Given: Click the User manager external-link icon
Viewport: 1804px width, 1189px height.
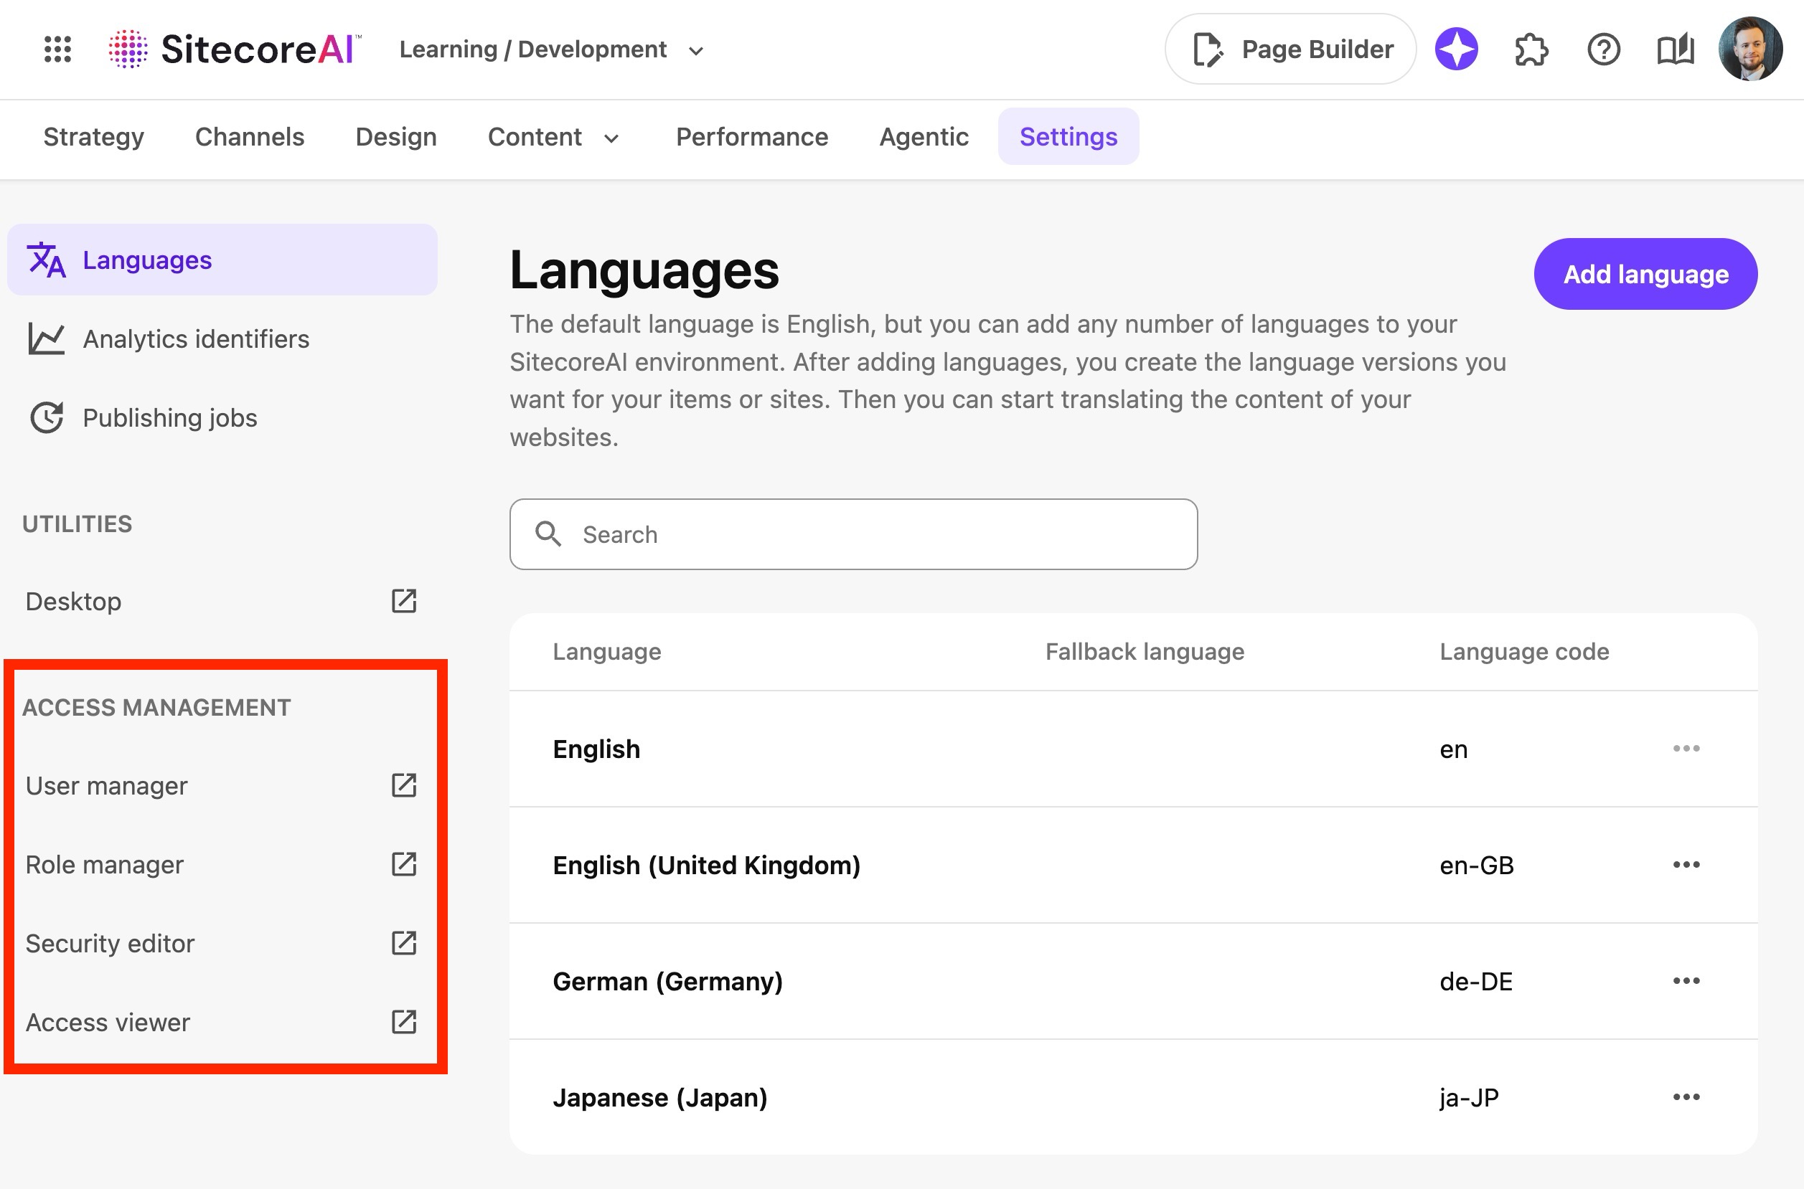Looking at the screenshot, I should point(403,785).
